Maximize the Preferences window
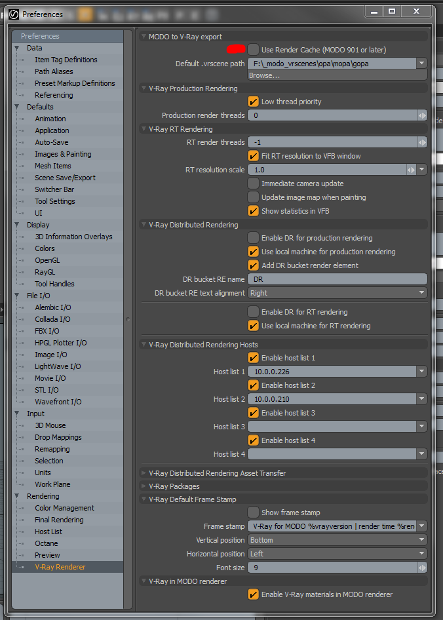The image size is (443, 620). (x=392, y=11)
